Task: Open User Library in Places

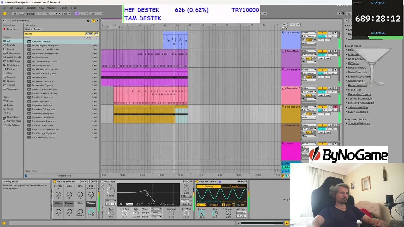Action: 13,117
